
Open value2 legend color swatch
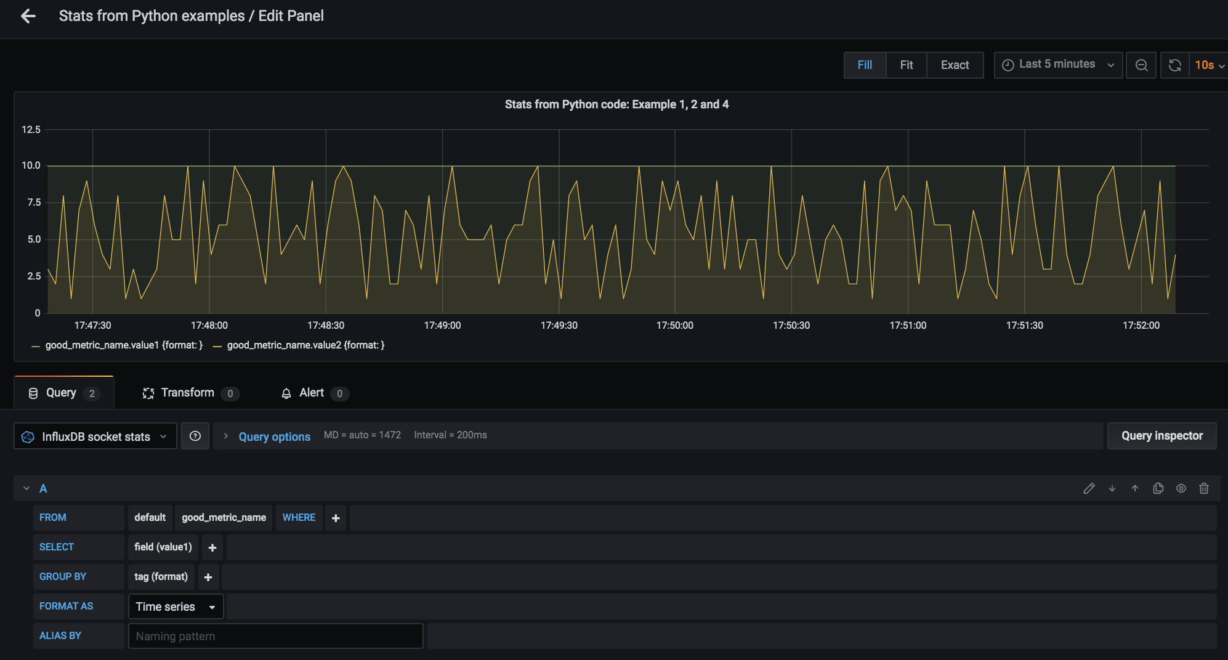tap(217, 346)
